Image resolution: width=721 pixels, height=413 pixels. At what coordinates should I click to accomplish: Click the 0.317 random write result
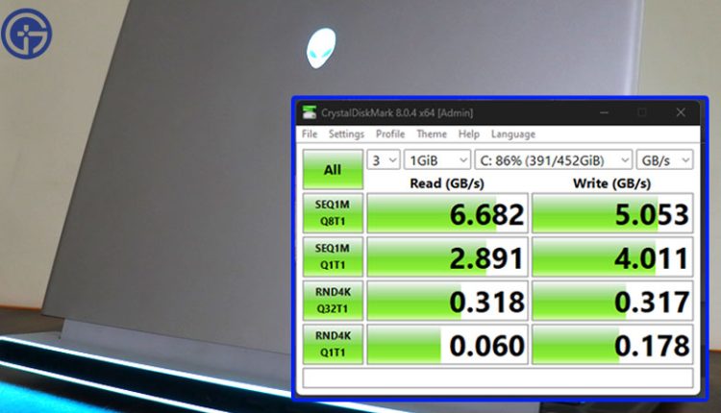coord(612,301)
